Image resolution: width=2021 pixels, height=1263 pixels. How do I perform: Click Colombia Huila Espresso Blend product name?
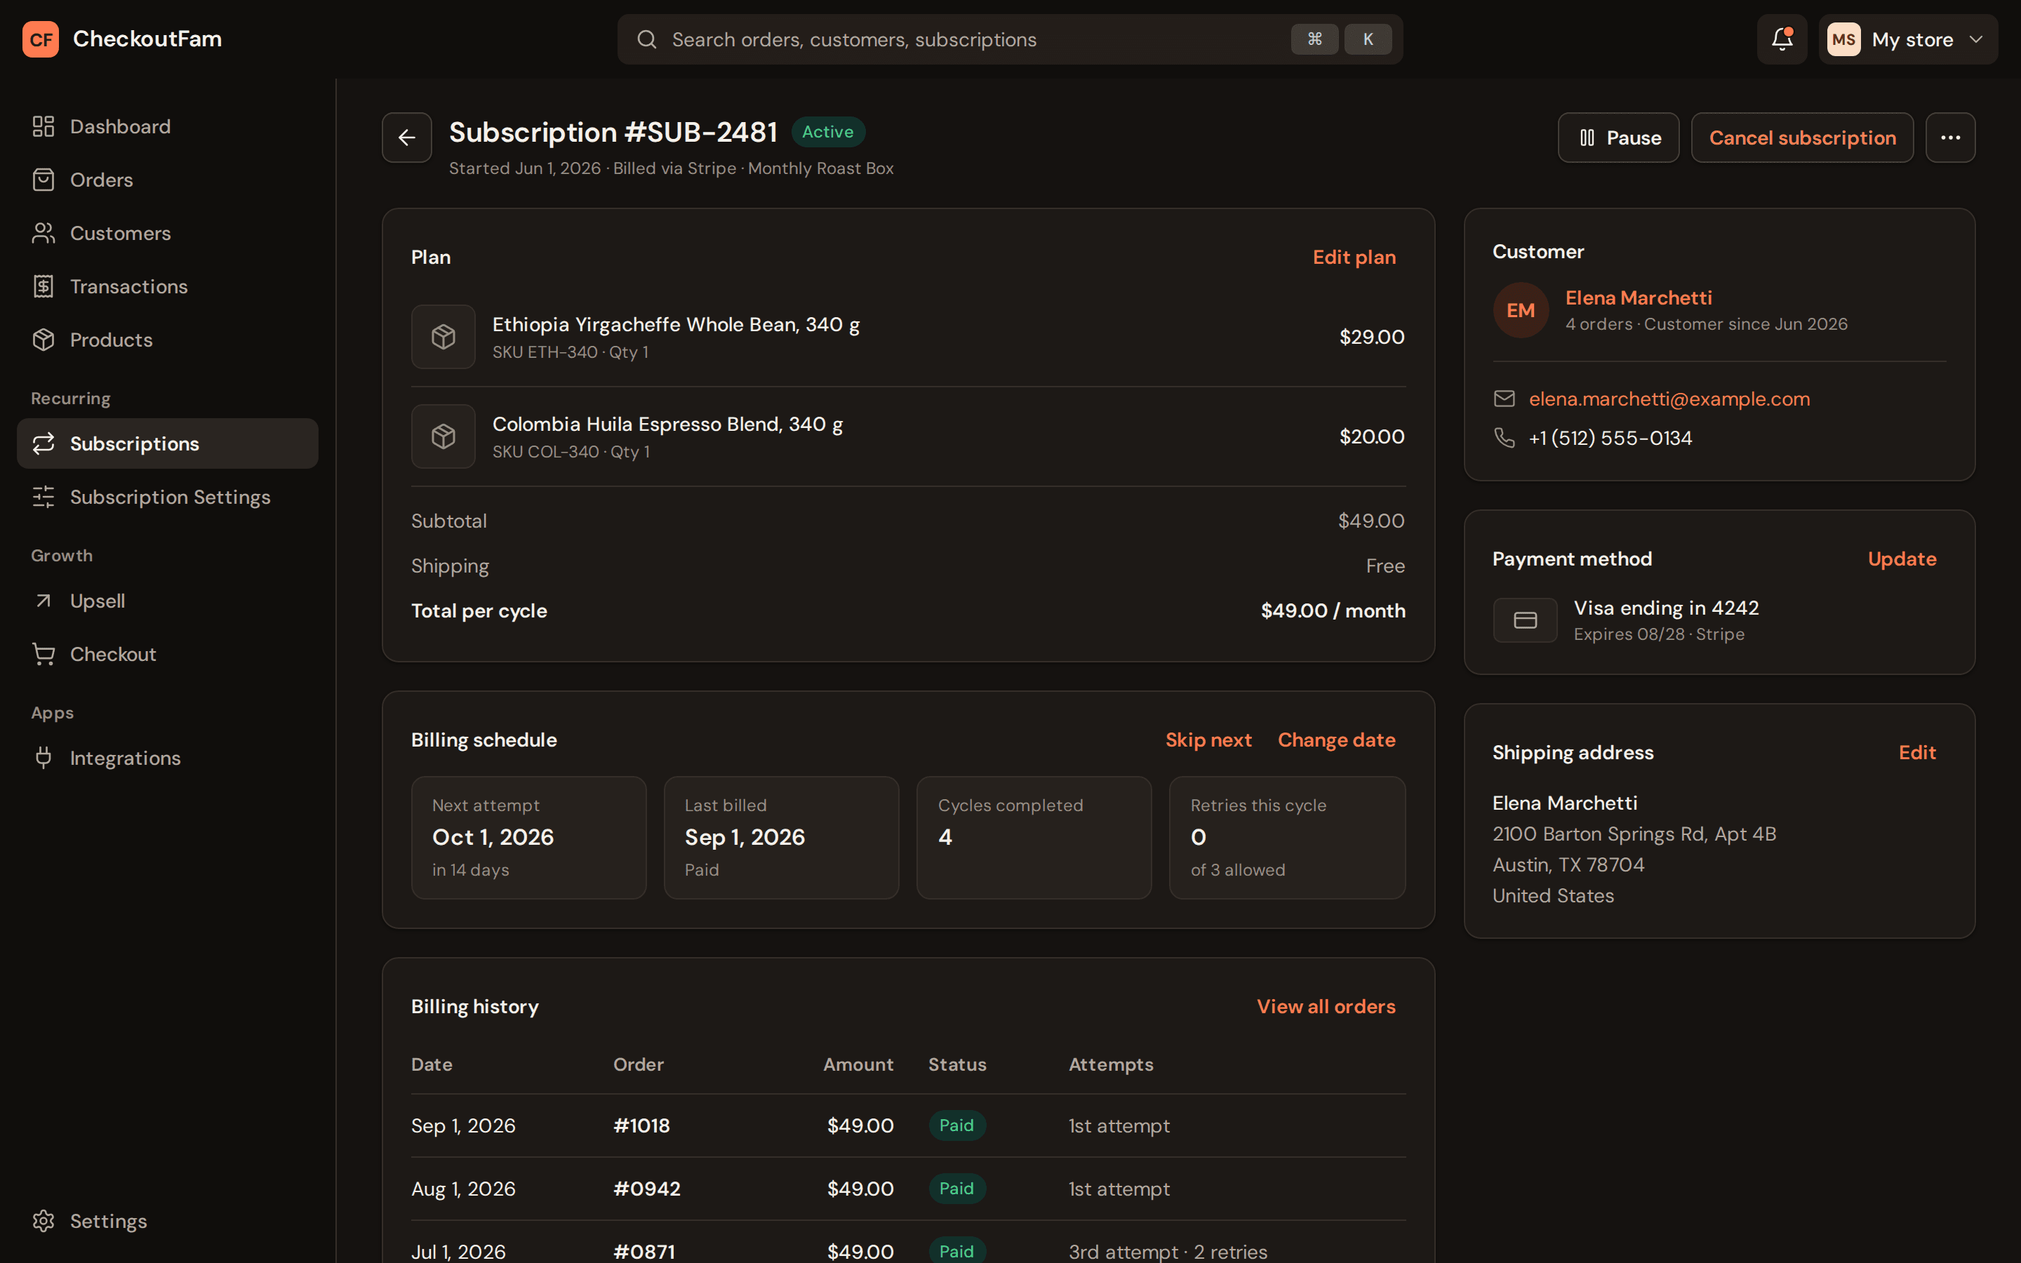coord(667,425)
